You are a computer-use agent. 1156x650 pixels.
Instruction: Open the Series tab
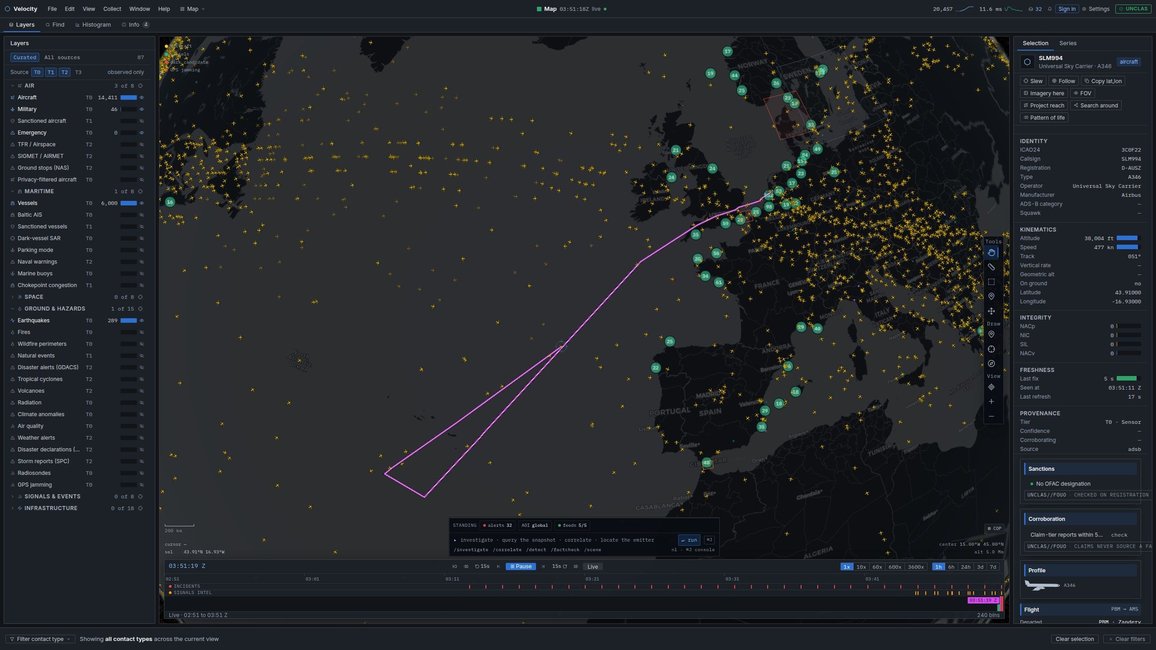coord(1067,43)
